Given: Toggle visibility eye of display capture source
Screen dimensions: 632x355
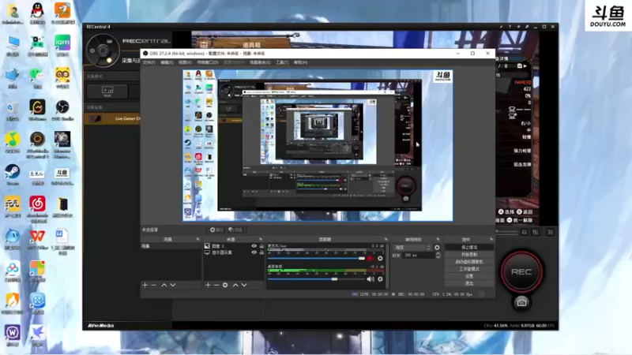Looking at the screenshot, I should coord(254,252).
